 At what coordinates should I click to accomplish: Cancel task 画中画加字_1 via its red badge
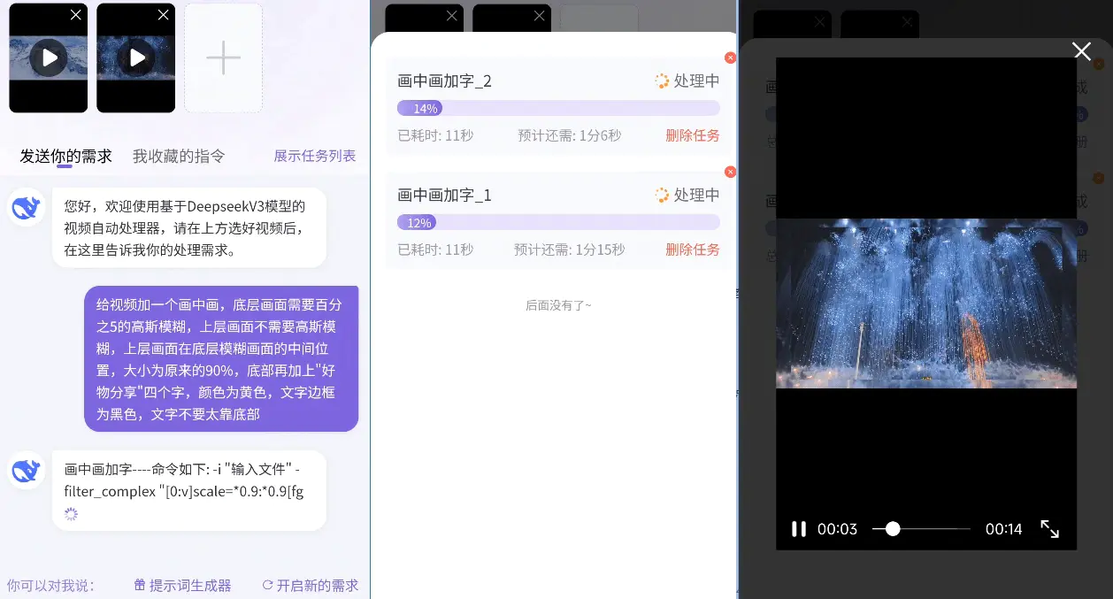pos(730,172)
